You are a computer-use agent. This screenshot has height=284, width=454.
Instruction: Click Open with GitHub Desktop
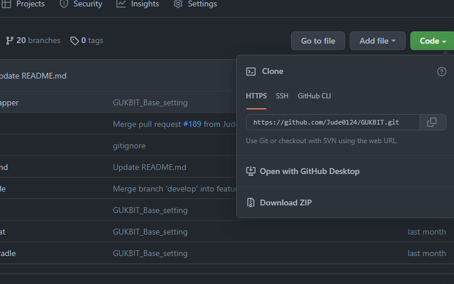(310, 171)
